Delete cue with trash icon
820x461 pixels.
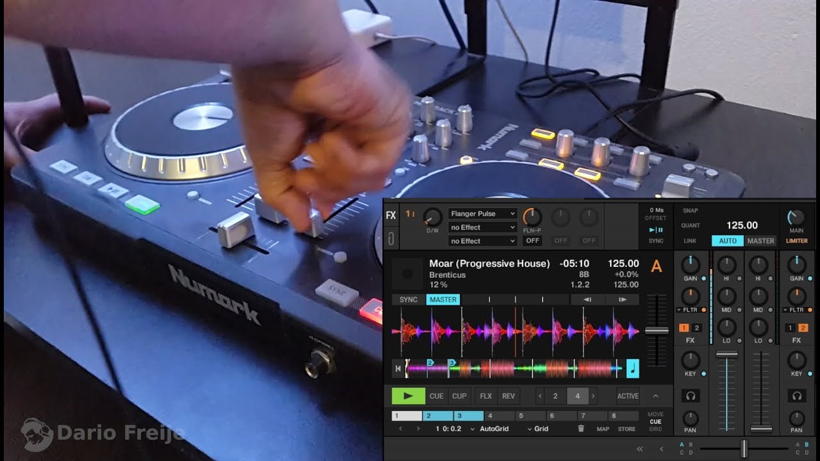click(581, 428)
